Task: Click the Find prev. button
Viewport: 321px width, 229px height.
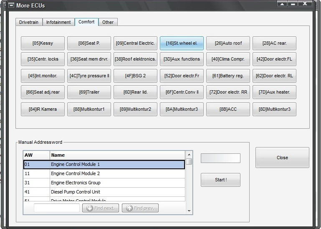Action: tap(140, 208)
